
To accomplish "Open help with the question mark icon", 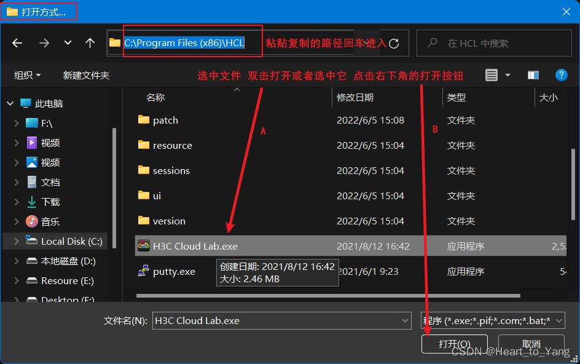I will pyautogui.click(x=561, y=75).
